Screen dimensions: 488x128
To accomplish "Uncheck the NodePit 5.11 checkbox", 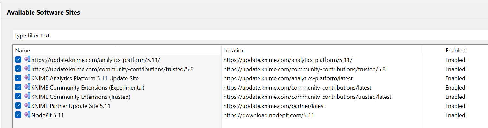I will (x=18, y=115).
